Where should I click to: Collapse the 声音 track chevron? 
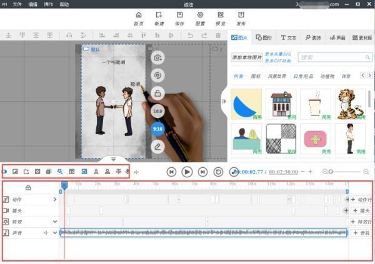coord(55,233)
